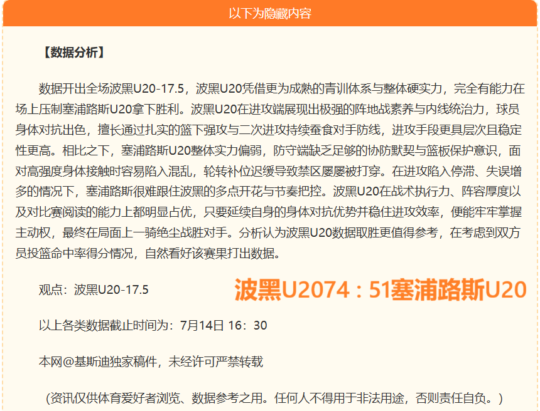Click the text "观点：波黑U20-17.5"
This screenshot has width=540, height=411.
(x=94, y=289)
